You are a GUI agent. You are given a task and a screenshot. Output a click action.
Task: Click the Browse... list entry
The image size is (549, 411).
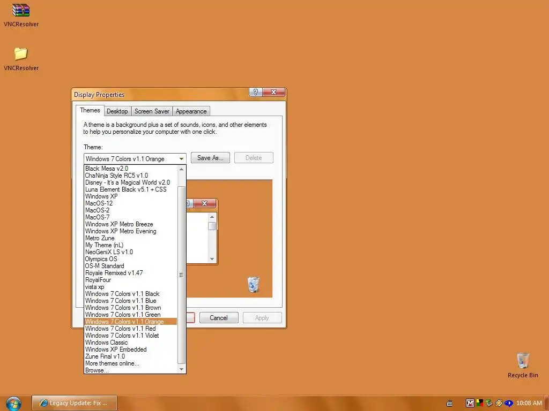[x=131, y=370]
